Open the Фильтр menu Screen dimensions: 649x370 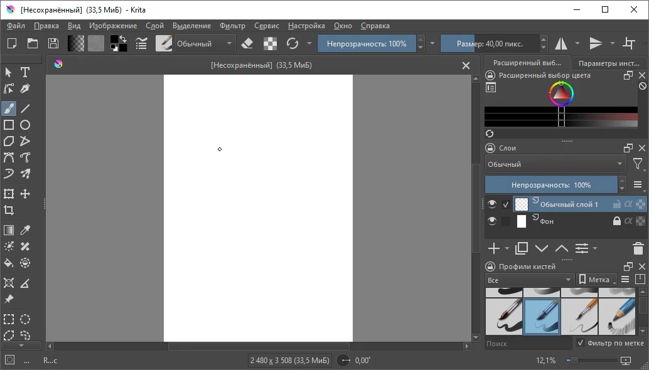tap(232, 26)
